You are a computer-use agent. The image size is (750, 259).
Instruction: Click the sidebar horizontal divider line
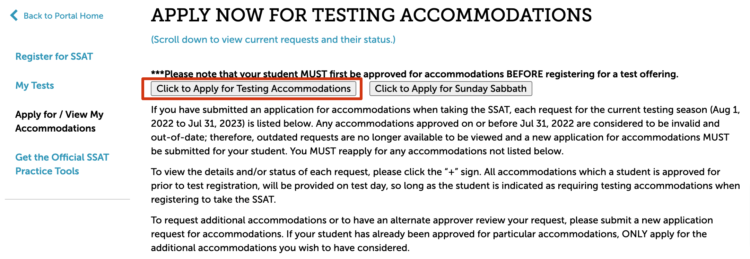point(67,199)
